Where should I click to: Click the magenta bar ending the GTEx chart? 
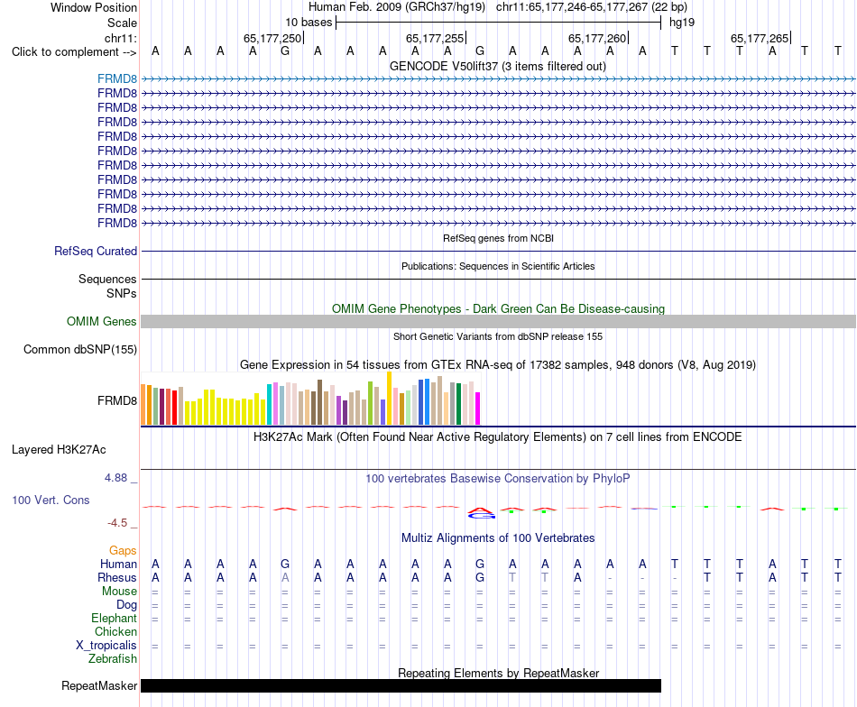478,409
